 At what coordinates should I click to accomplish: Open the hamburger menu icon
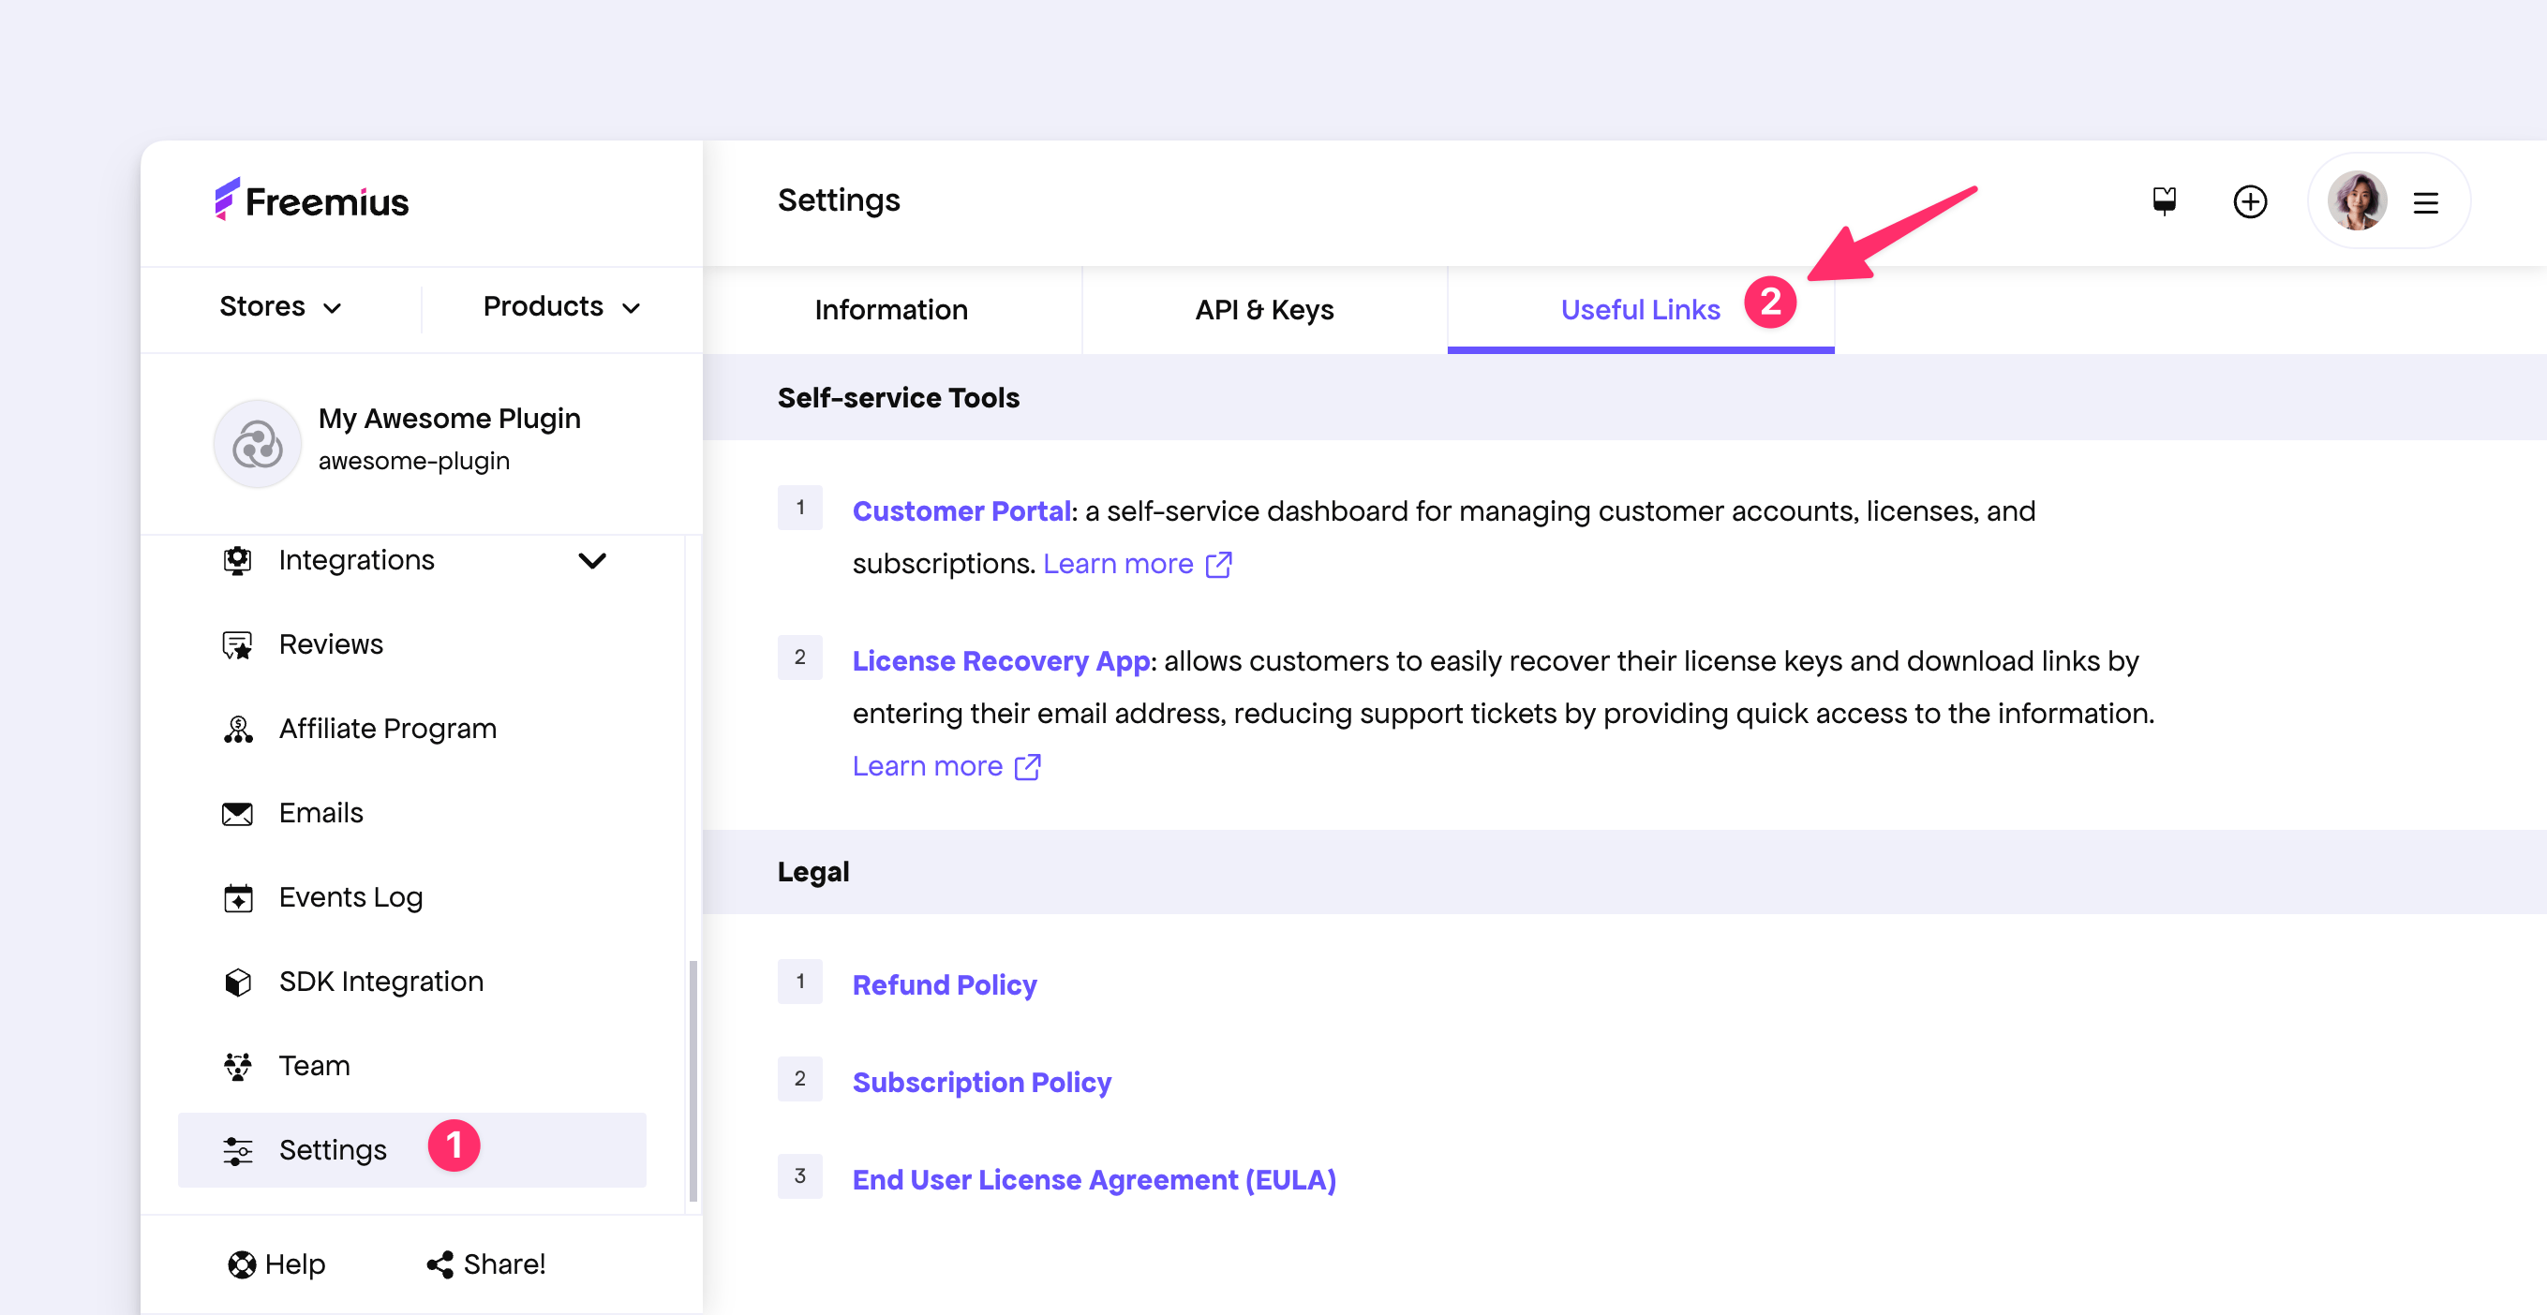point(2425,203)
